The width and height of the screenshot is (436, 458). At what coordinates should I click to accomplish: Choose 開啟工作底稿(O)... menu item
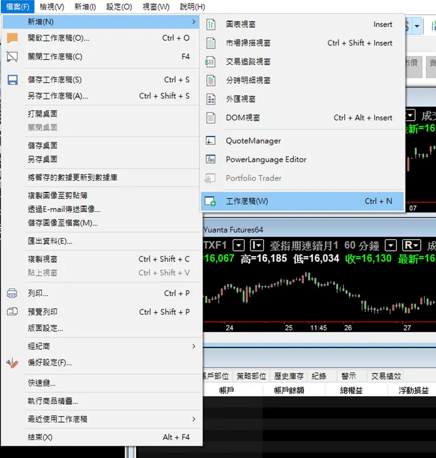pos(101,38)
